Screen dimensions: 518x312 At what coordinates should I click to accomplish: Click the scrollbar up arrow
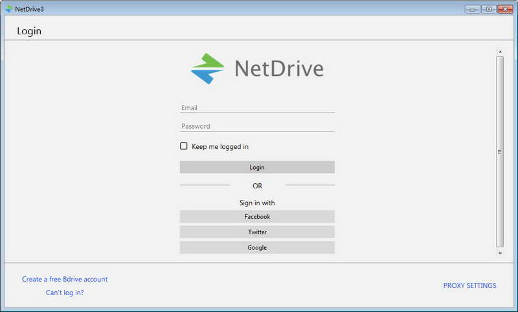499,51
